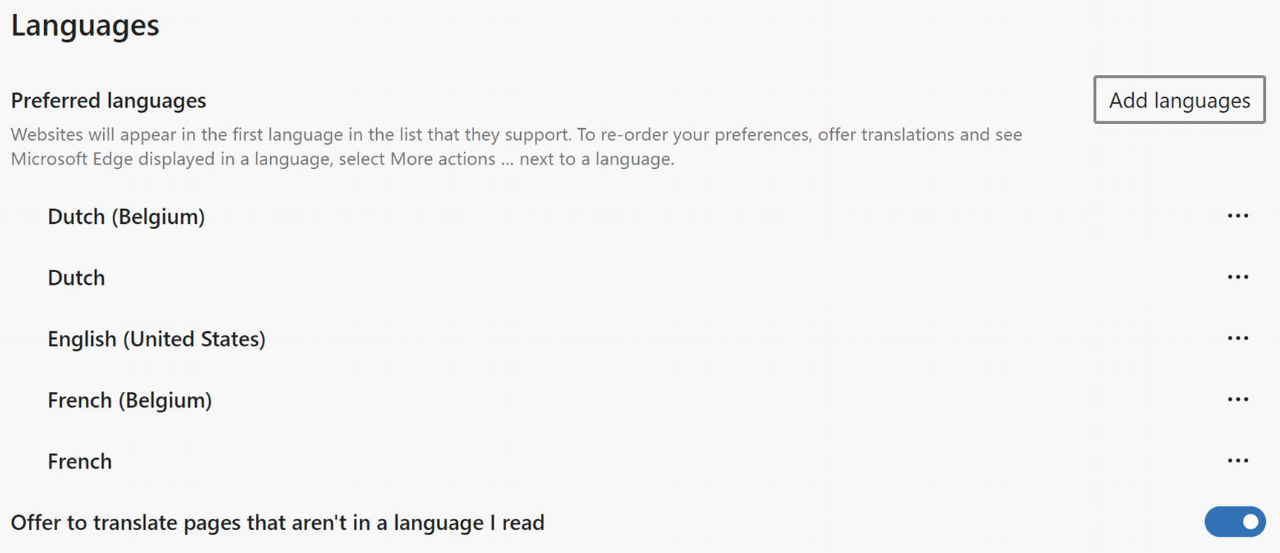Select the Dutch language row label

76,278
